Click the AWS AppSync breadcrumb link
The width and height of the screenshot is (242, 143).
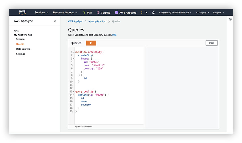75,21
